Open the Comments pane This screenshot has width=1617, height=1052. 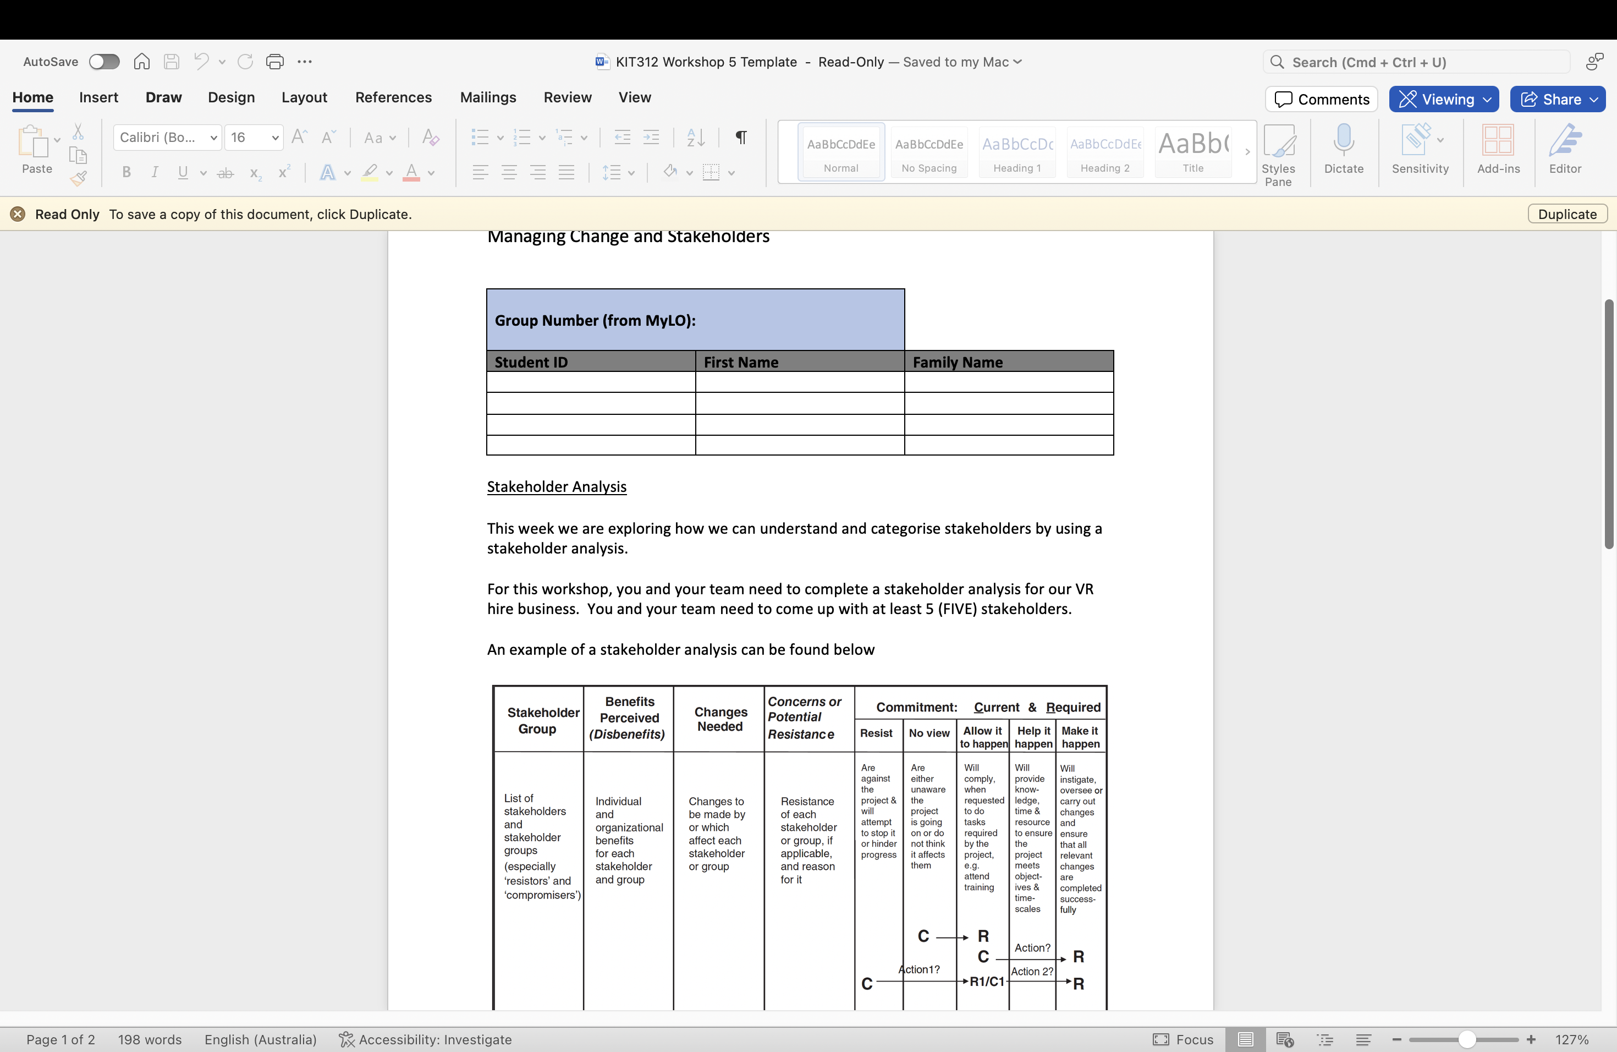tap(1322, 99)
